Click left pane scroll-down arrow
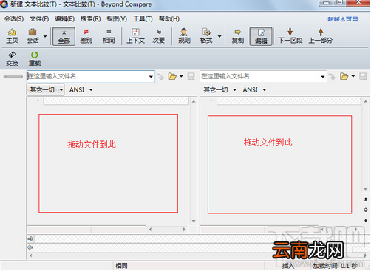The width and height of the screenshot is (371, 271). pyautogui.click(x=194, y=221)
